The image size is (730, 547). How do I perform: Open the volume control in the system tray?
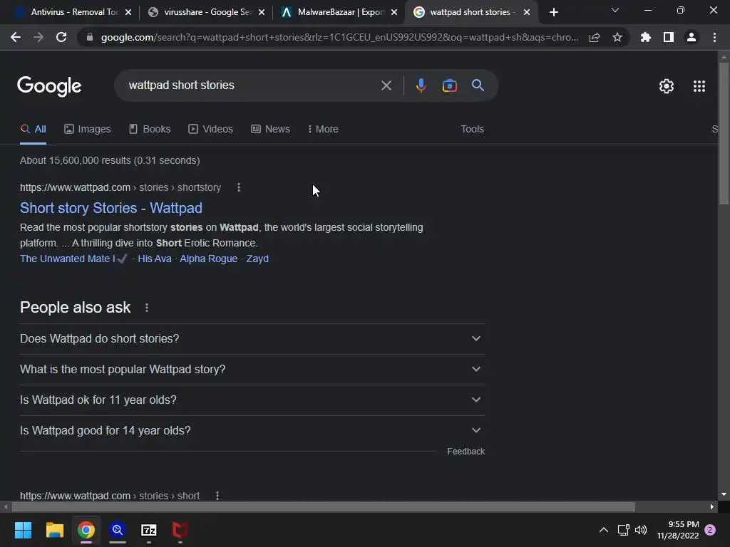tap(641, 530)
